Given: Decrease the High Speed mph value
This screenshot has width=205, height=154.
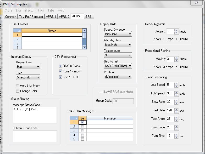Looking at the screenshot, I should [176, 95].
